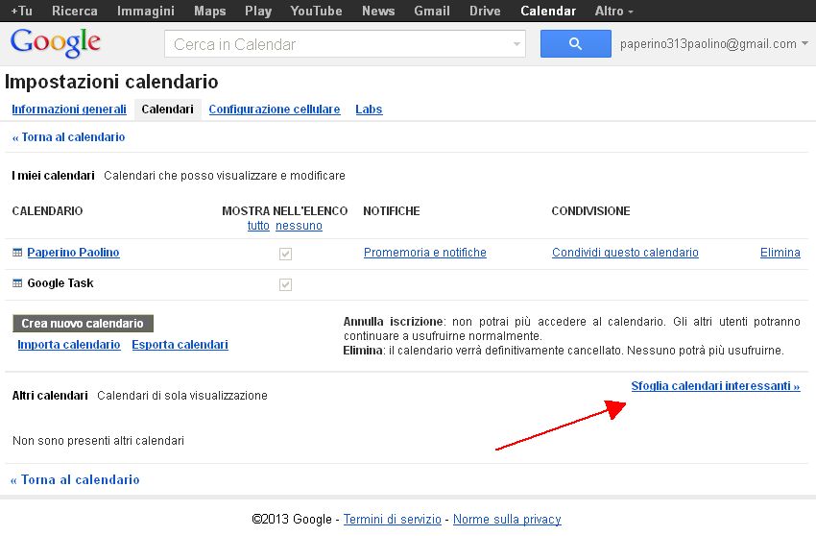Image resolution: width=816 pixels, height=536 pixels.
Task: Click the Google logo
Action: [55, 42]
